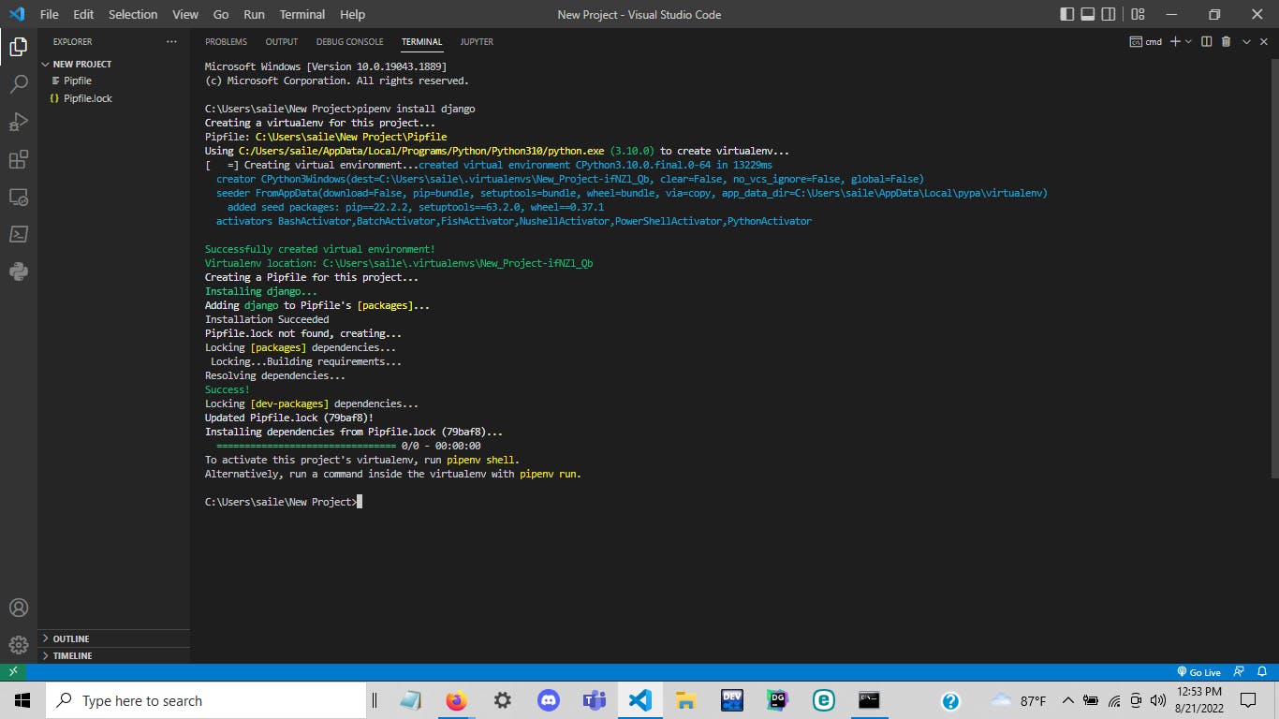Open the Run menu
Screen dimensions: 1279x719
[254, 14]
